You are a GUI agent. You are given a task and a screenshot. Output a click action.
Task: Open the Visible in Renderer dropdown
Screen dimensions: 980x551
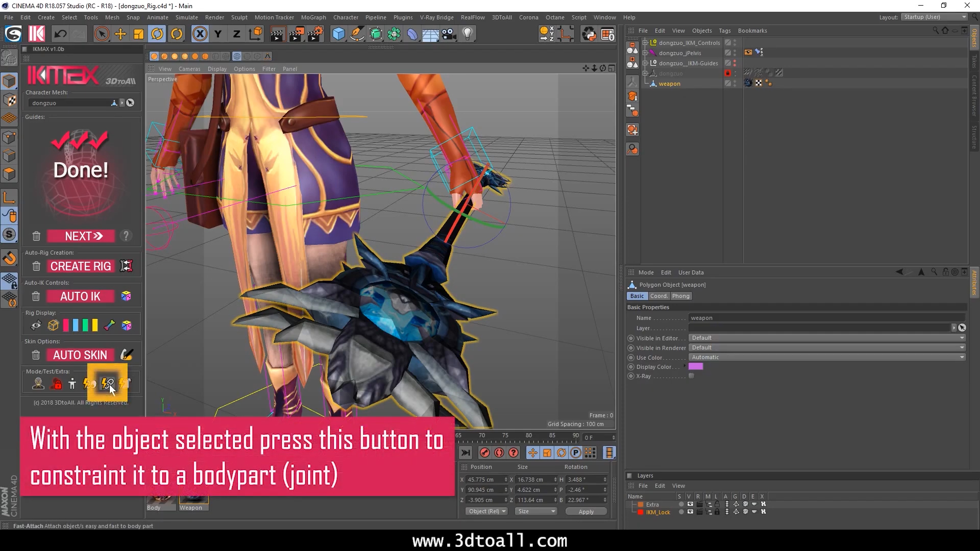click(x=827, y=347)
